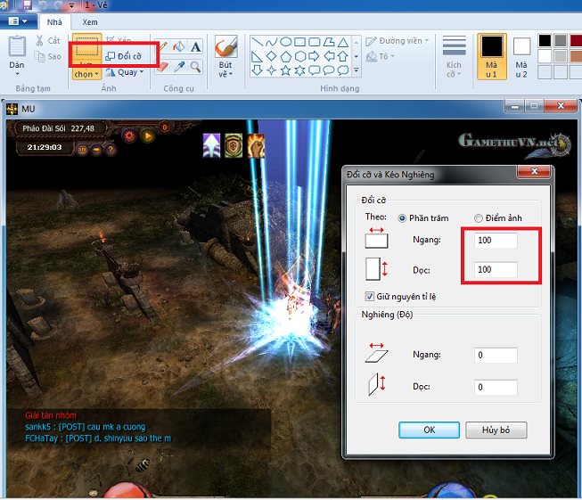
Task: Select the Pencil tool
Action: coord(164,46)
